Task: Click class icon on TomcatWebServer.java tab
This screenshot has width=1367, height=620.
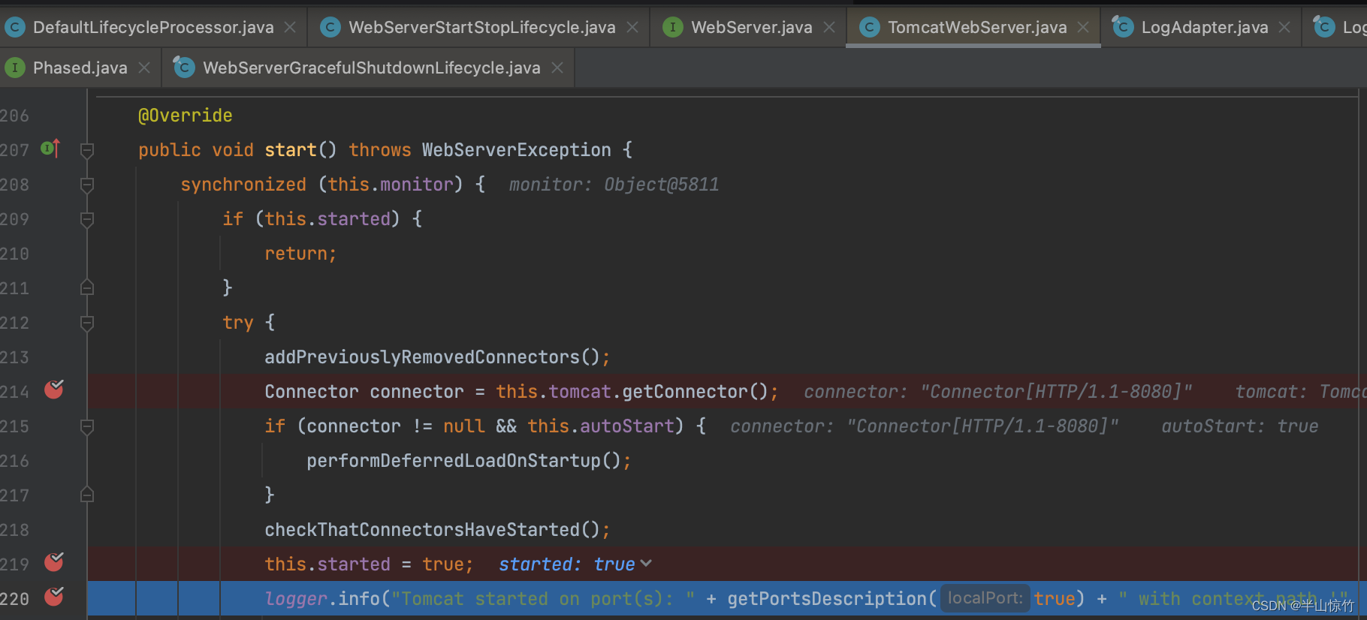Action: pyautogui.click(x=869, y=28)
